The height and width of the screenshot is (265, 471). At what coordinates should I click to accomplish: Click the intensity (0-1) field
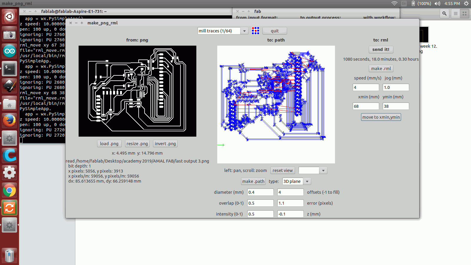(260, 214)
